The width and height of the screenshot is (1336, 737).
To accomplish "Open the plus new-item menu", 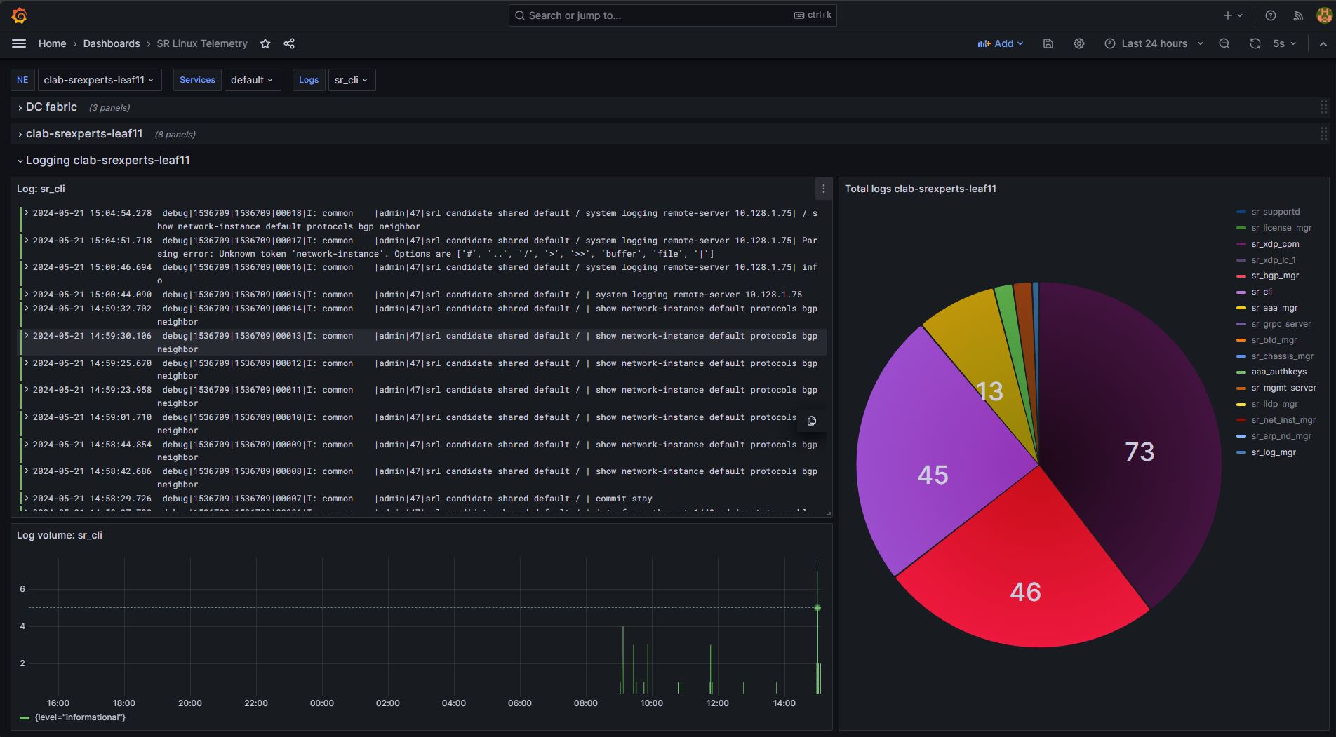I will (1233, 15).
